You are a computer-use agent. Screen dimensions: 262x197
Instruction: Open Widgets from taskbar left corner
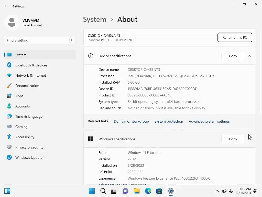(x=7, y=191)
